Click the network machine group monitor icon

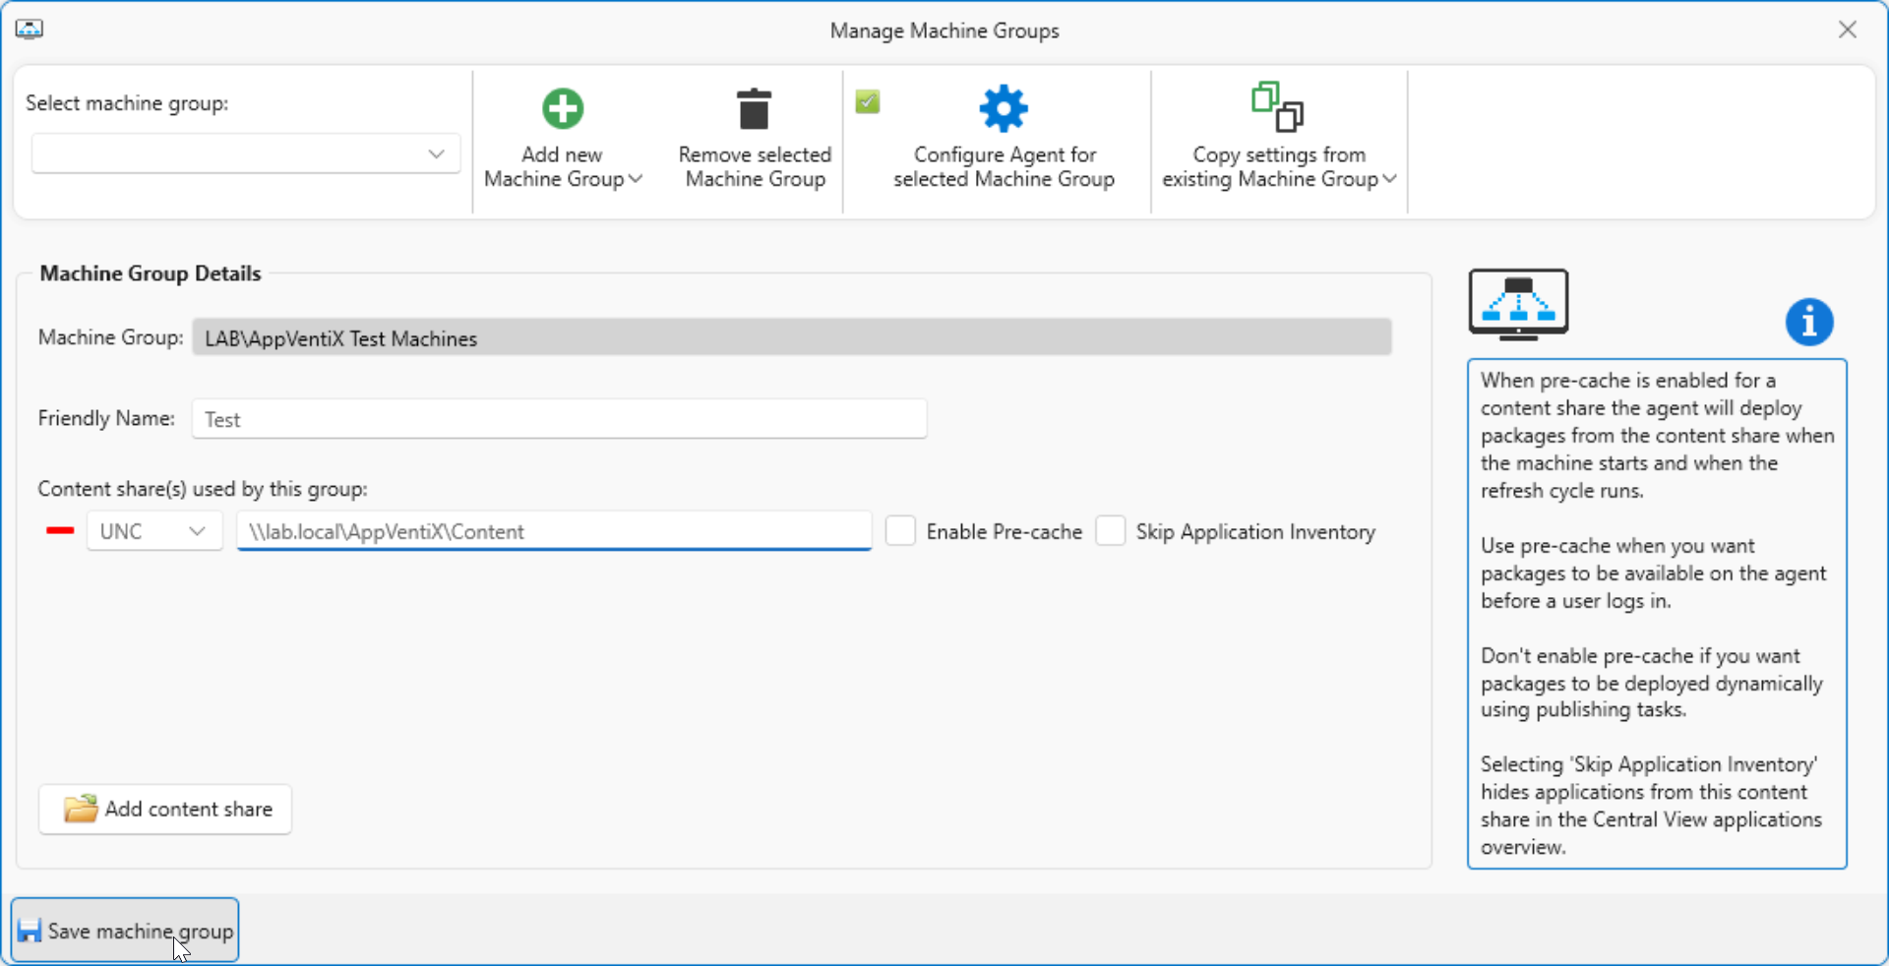coord(1519,304)
